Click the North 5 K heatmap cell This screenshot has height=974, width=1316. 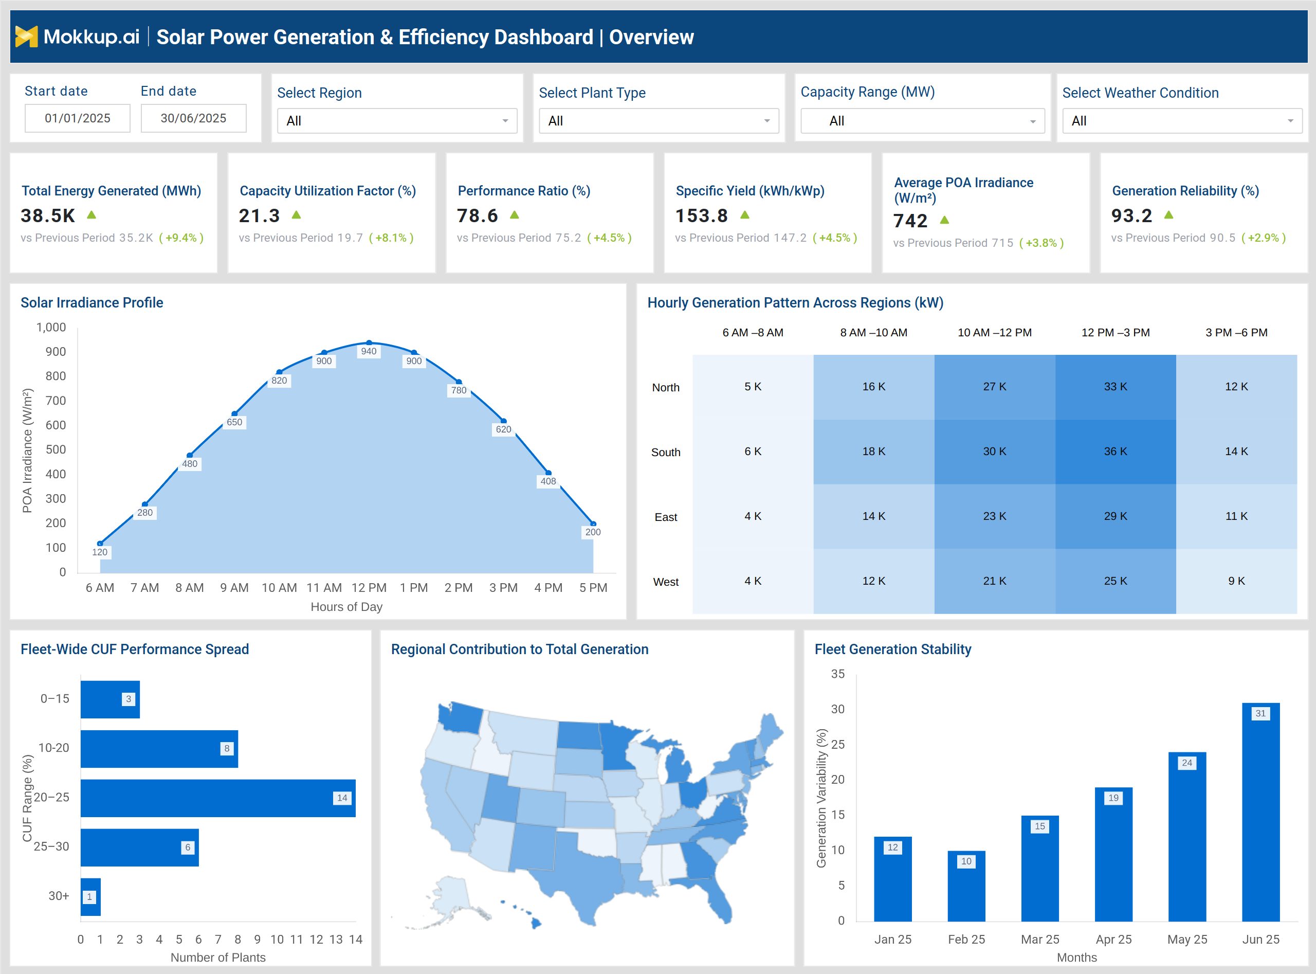(x=753, y=387)
